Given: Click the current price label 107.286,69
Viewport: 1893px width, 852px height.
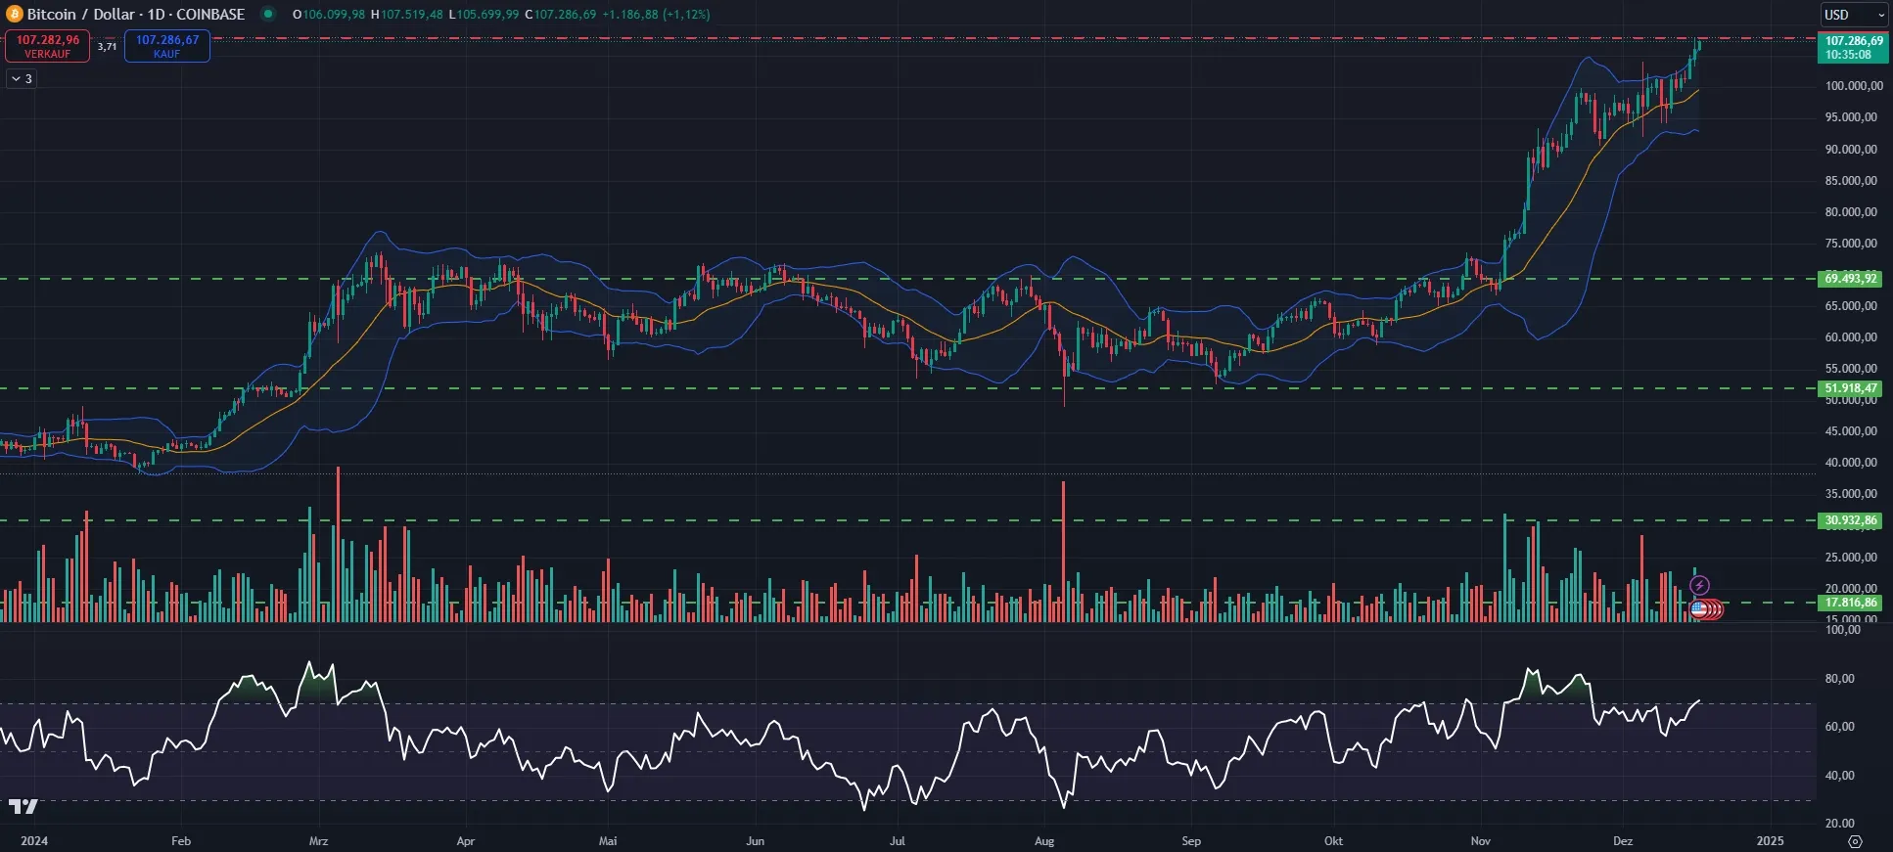Looking at the screenshot, I should coord(1854,47).
